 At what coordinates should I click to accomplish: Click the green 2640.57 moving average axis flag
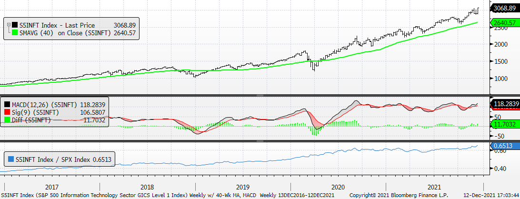[x=504, y=23]
